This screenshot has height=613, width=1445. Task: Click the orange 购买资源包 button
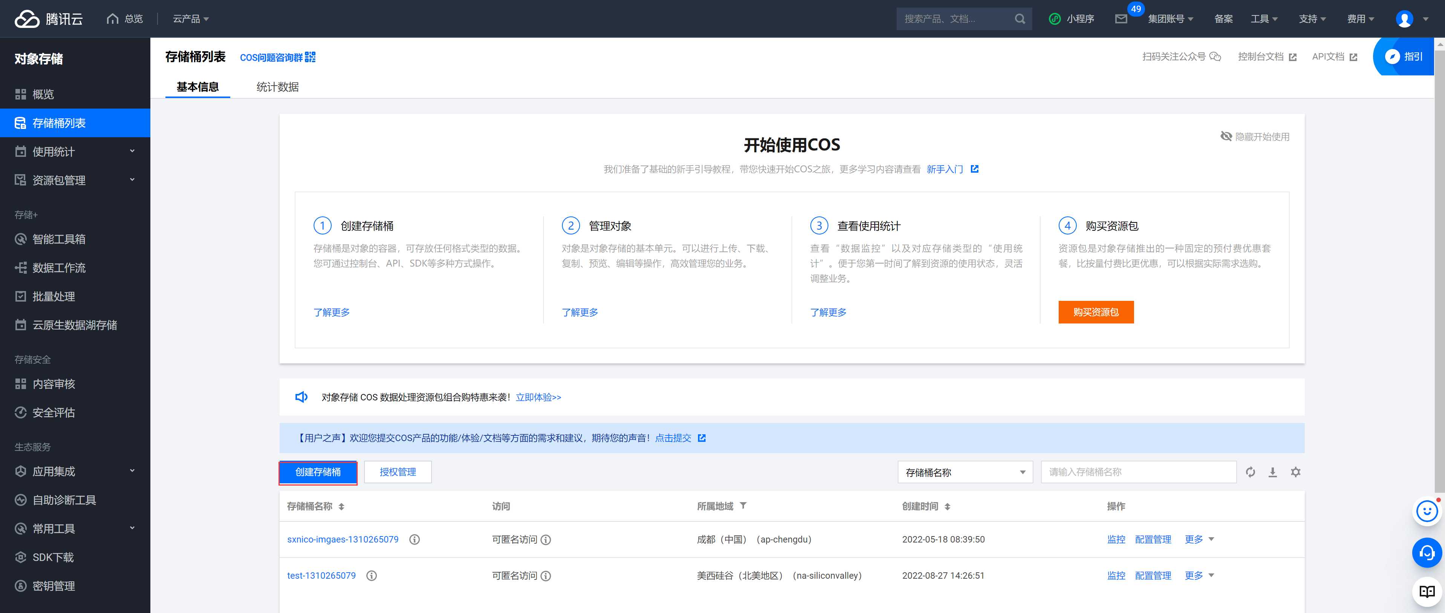[x=1096, y=312]
